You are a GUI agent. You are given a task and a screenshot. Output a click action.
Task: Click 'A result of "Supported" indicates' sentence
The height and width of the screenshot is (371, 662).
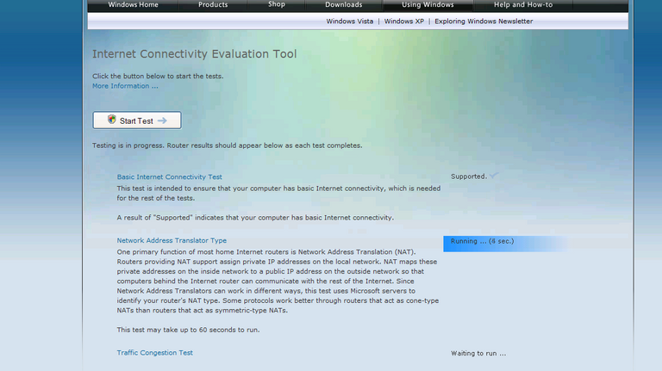[x=255, y=218]
